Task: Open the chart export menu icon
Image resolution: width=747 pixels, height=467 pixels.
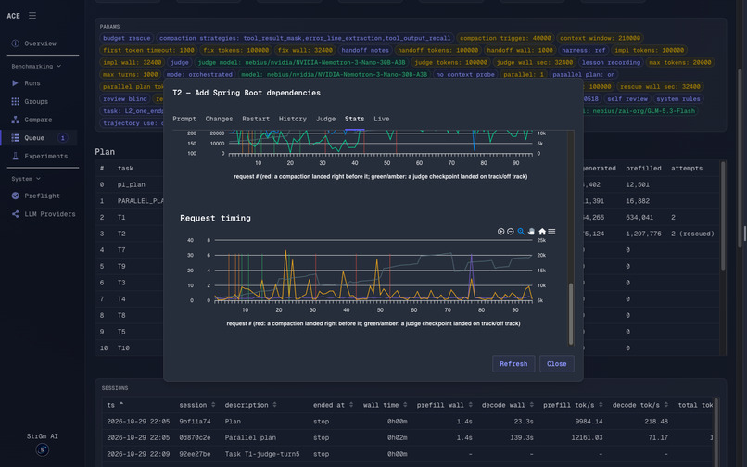Action: pos(551,231)
